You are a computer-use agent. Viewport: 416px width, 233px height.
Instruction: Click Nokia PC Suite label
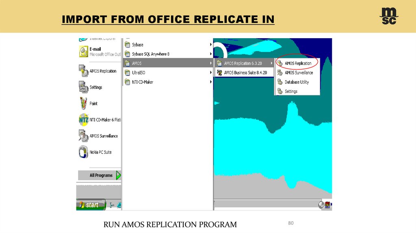[x=101, y=152]
